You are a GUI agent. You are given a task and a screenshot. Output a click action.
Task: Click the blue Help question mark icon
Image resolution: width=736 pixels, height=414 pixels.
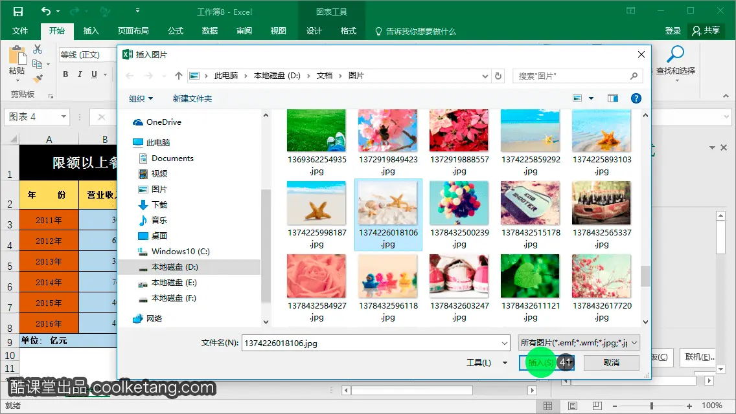(x=636, y=98)
